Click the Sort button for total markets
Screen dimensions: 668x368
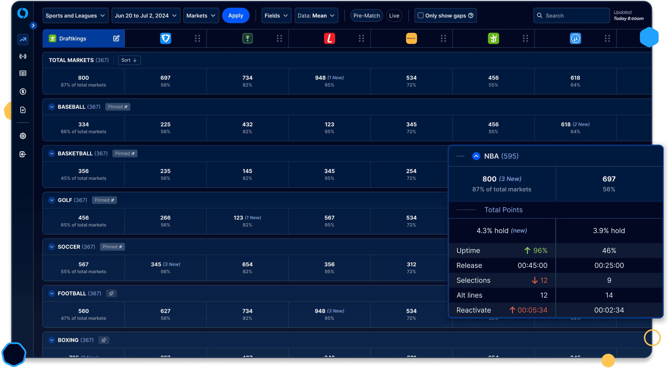click(129, 60)
